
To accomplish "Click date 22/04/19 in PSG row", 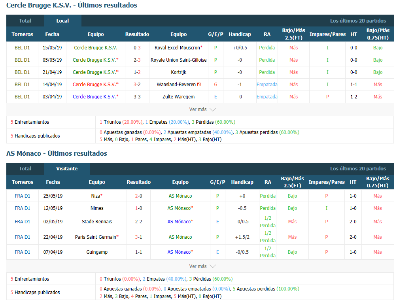I will point(53,237).
